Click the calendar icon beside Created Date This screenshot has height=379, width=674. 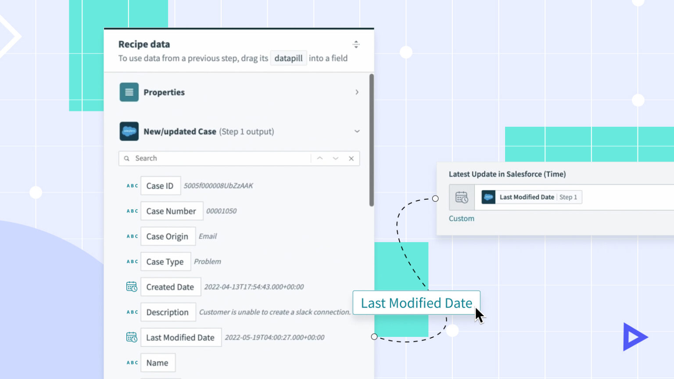click(132, 286)
